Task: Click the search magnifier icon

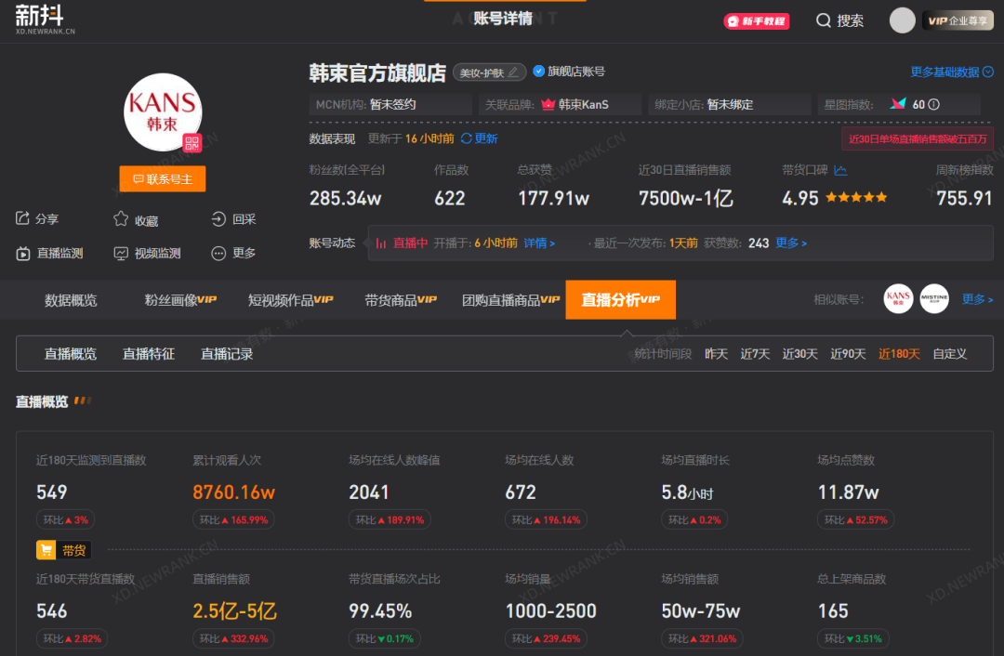Action: pos(824,20)
